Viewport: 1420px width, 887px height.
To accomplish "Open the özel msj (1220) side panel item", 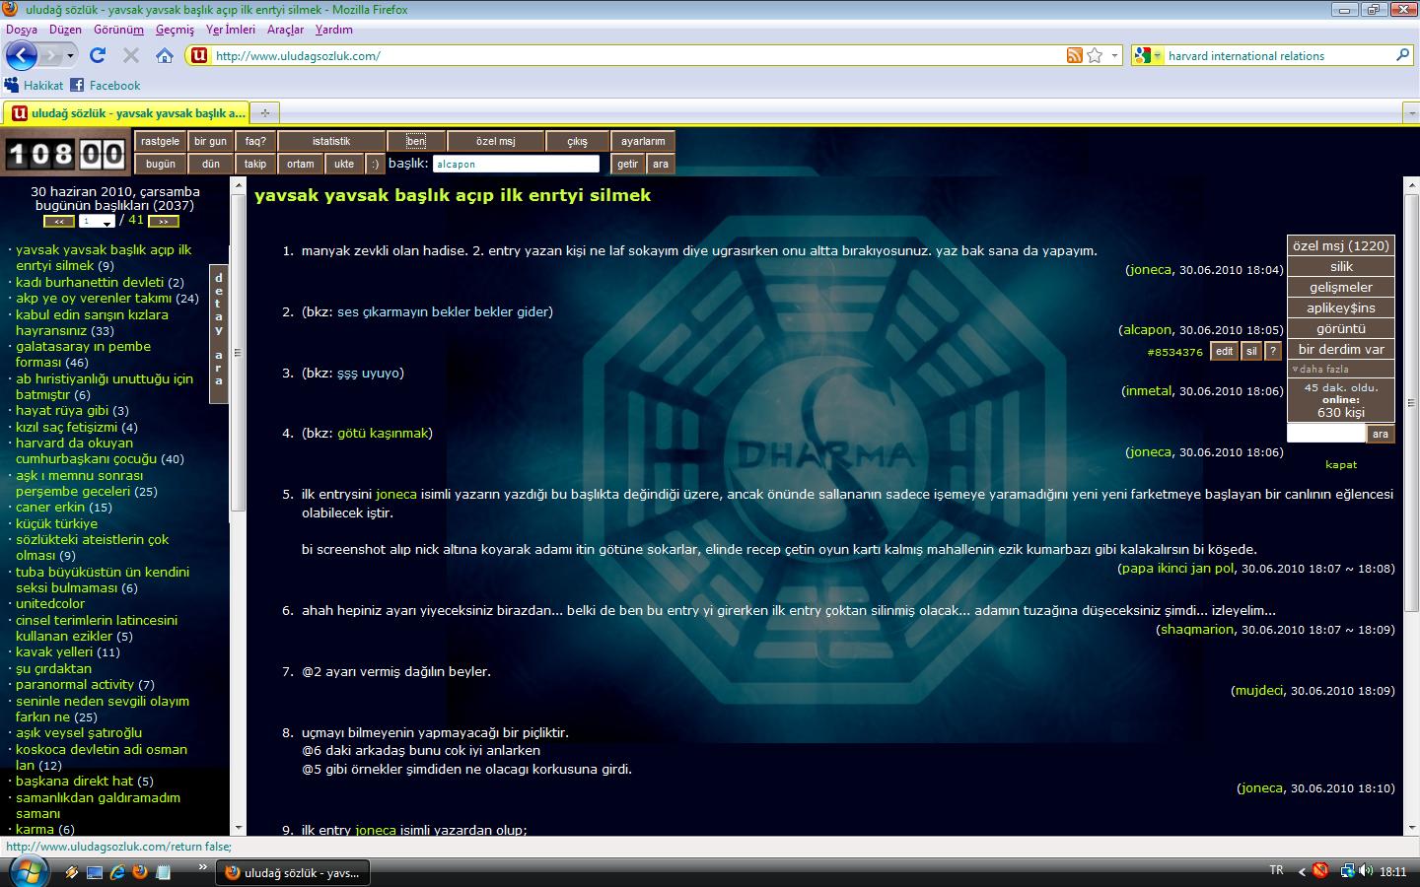I will pyautogui.click(x=1341, y=246).
